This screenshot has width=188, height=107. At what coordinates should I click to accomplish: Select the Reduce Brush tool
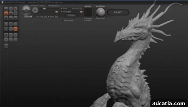coord(6,24)
